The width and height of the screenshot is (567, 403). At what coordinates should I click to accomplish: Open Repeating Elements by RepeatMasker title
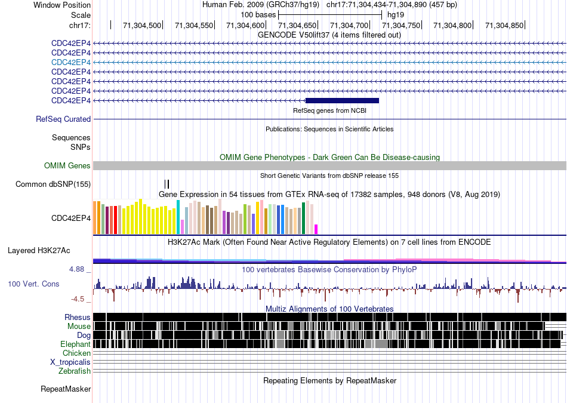click(329, 381)
